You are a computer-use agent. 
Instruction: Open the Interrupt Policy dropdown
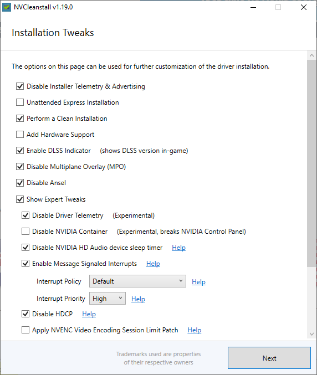[137, 281]
